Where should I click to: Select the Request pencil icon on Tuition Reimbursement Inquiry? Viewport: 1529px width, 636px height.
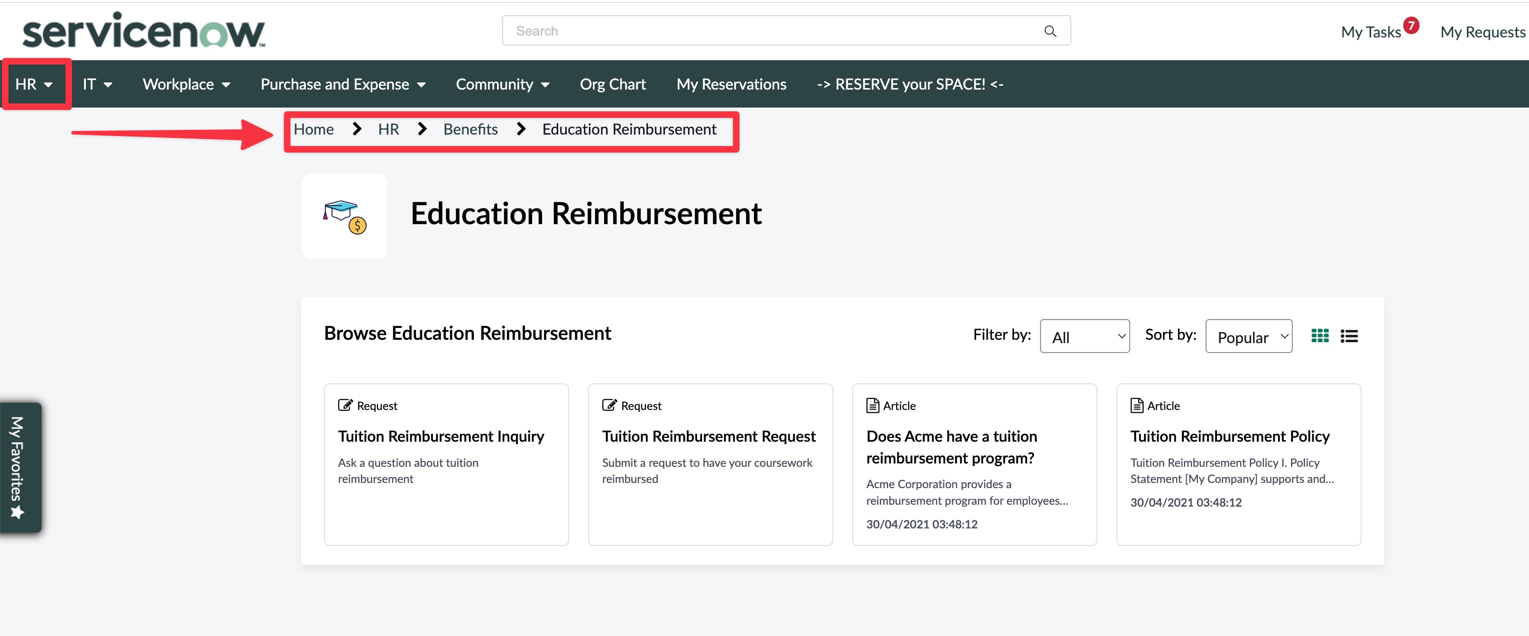[x=345, y=405]
